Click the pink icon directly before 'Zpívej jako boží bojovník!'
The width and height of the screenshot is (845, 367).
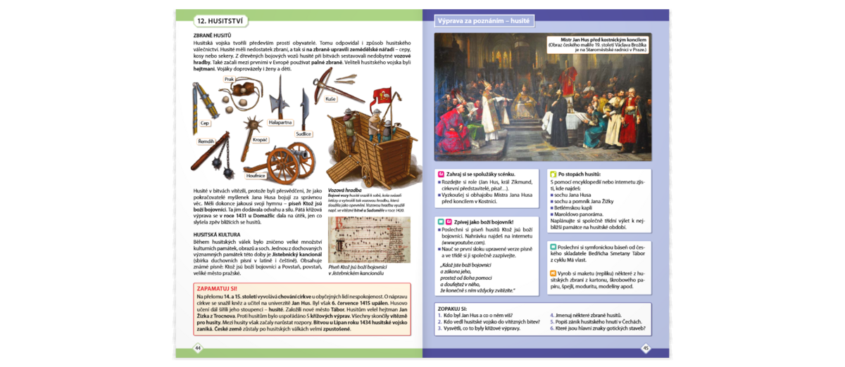(x=449, y=221)
